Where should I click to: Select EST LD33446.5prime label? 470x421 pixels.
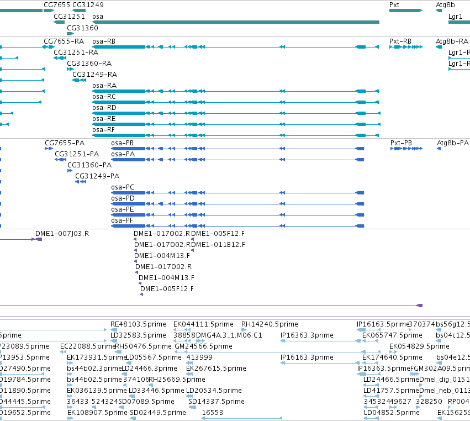(x=156, y=391)
